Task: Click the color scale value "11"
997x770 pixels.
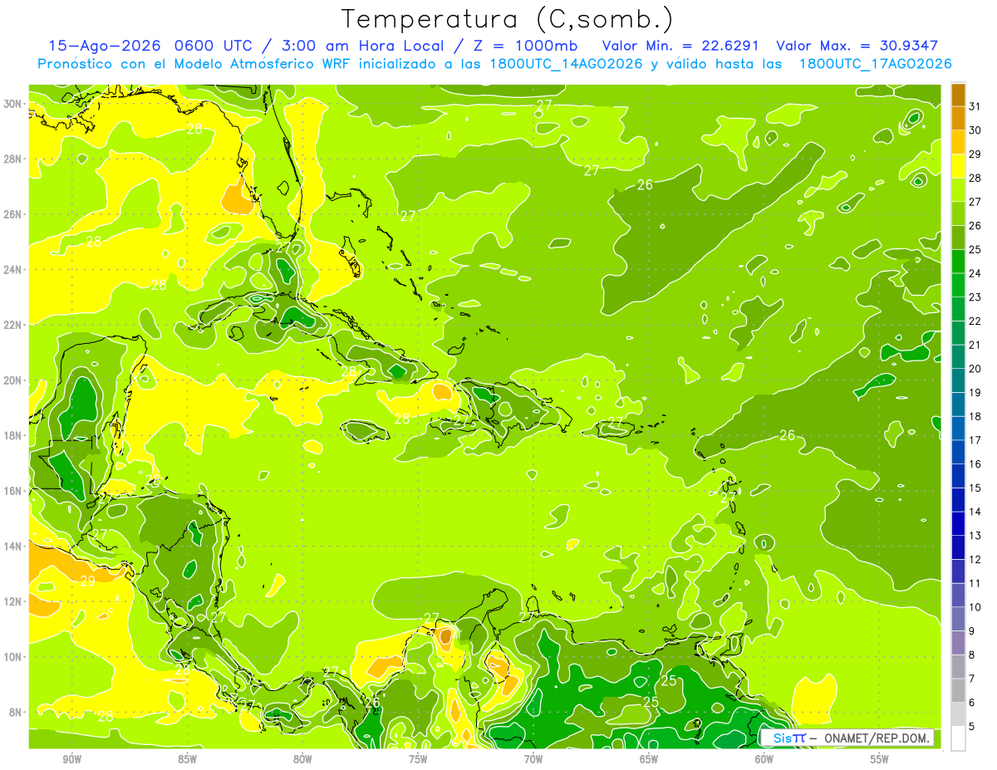Action: click(x=975, y=583)
